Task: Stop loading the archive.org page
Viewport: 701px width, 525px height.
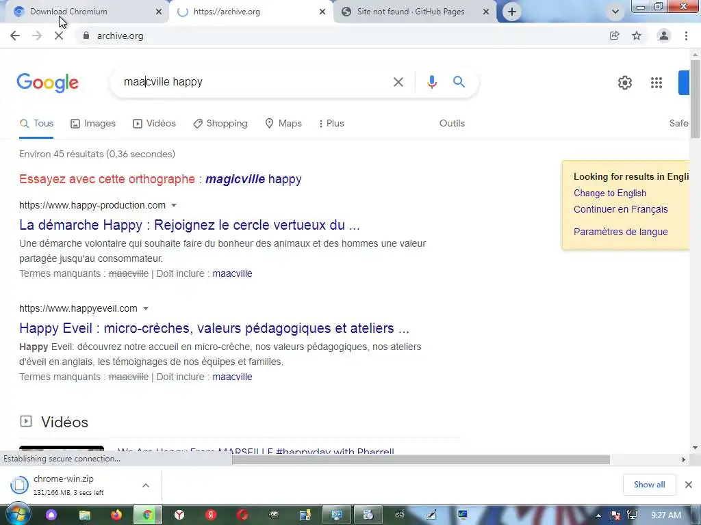Action: [x=59, y=36]
